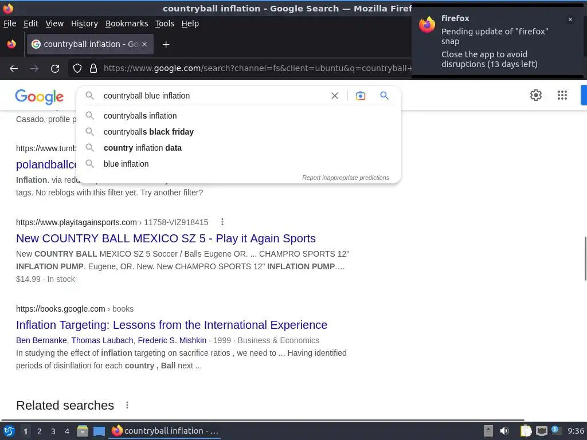Viewport: 587px width, 440px height.
Task: Click the show desktop taskbar icon
Action: pyautogui.click(x=99, y=431)
